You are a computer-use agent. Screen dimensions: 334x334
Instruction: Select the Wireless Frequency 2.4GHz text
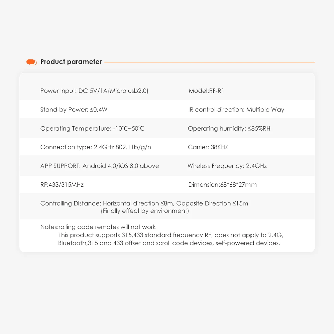click(227, 166)
